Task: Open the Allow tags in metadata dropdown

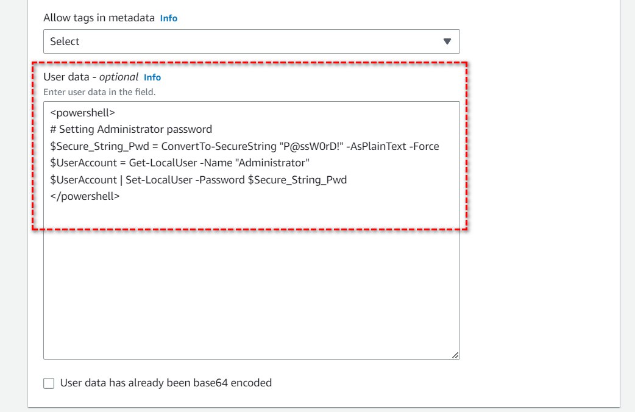Action: tap(251, 41)
